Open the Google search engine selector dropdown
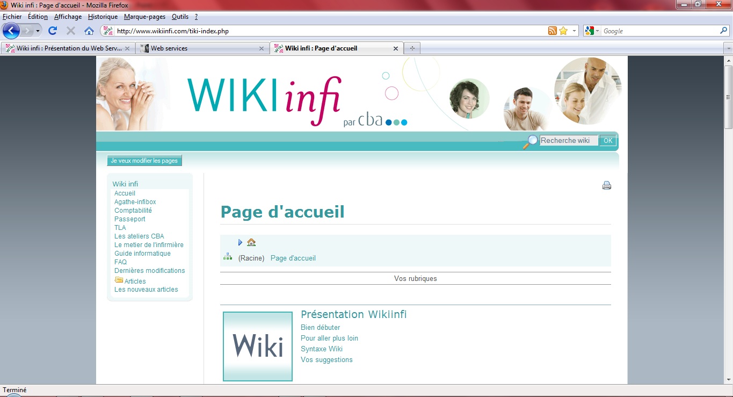Viewport: 733px width, 397px height. pos(597,31)
